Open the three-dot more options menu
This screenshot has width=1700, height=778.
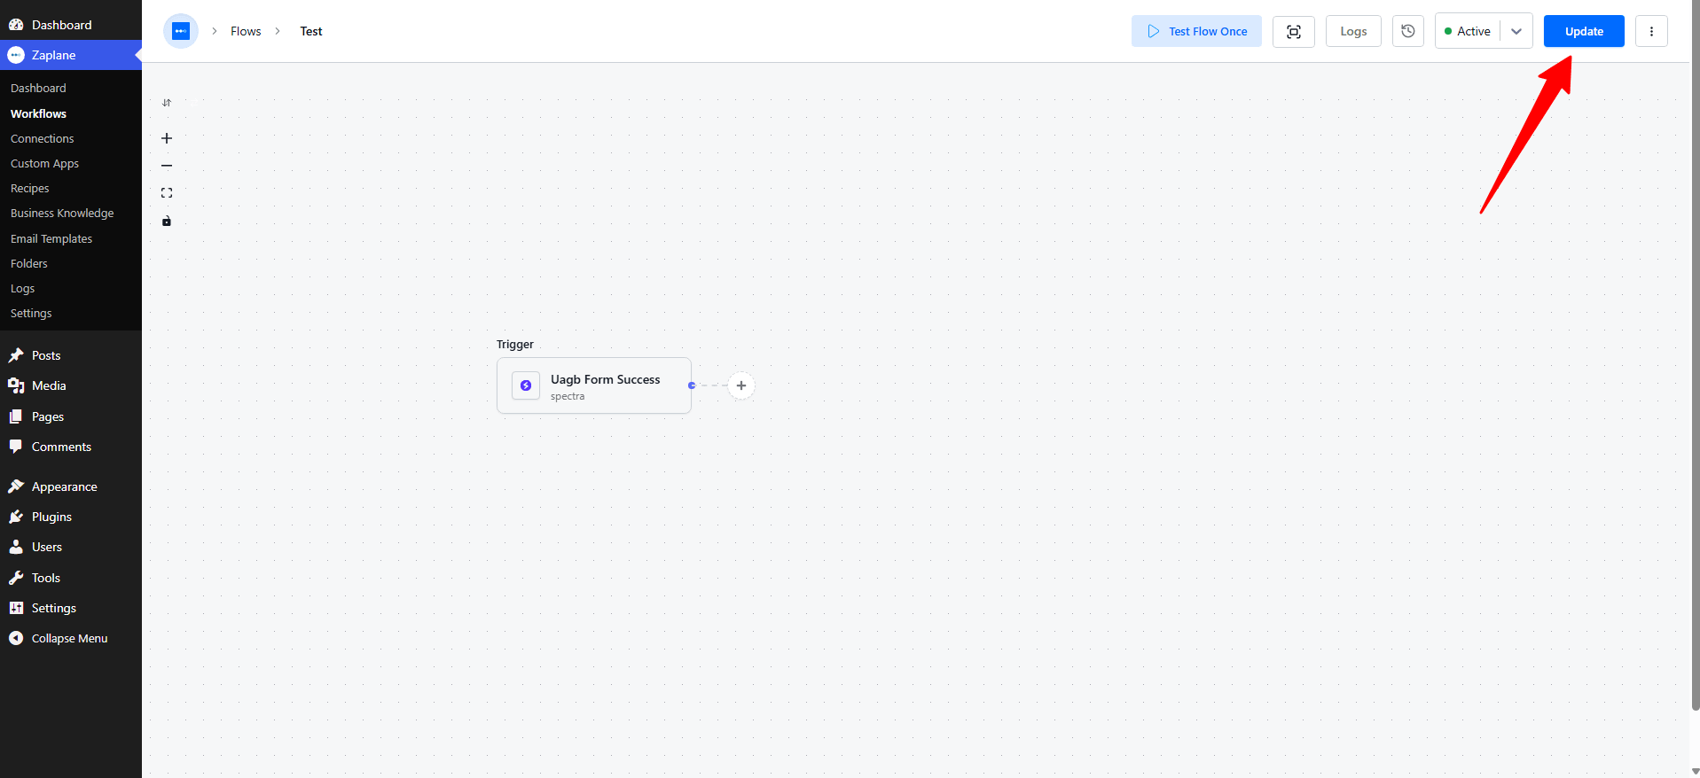coord(1651,31)
